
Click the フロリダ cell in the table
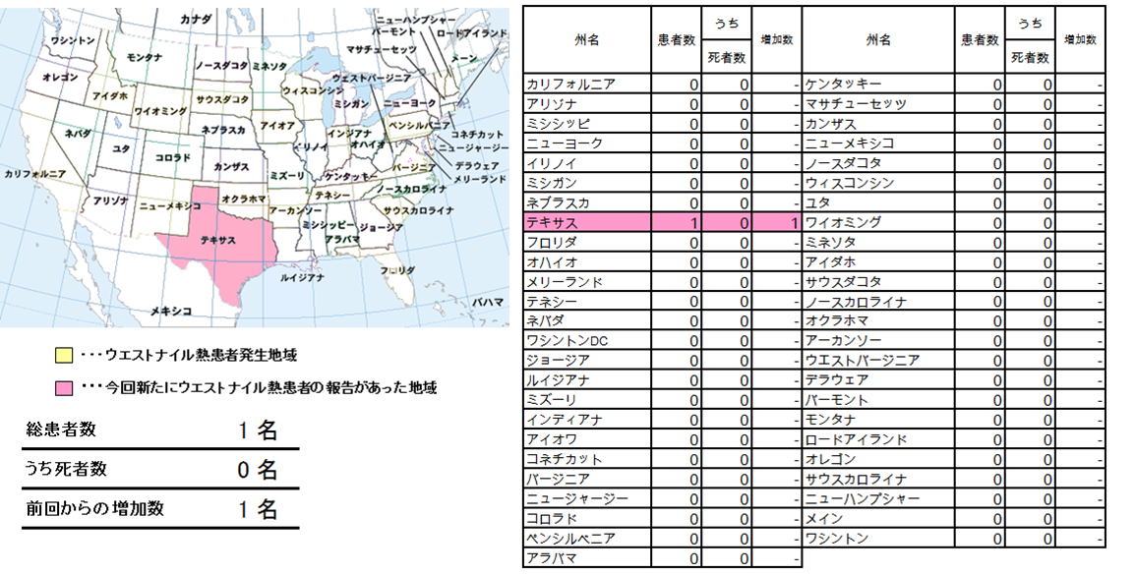pyautogui.click(x=587, y=243)
